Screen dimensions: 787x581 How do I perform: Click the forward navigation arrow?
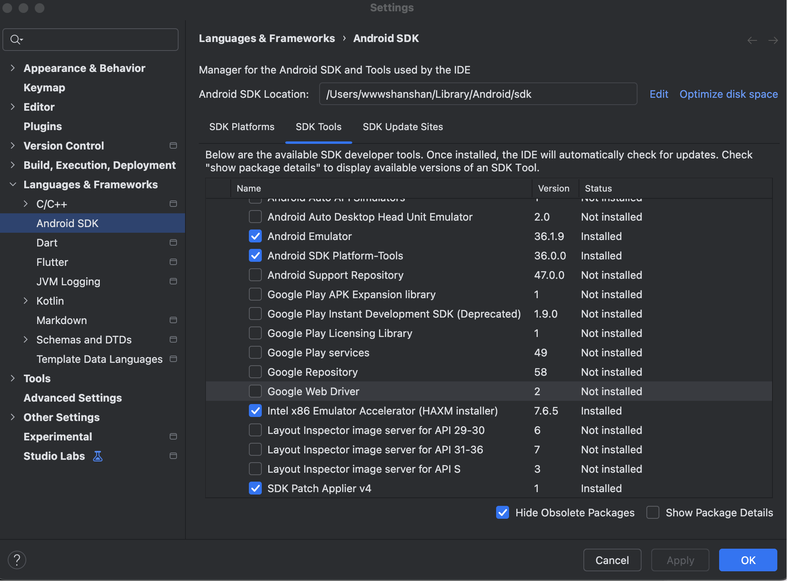pyautogui.click(x=773, y=40)
